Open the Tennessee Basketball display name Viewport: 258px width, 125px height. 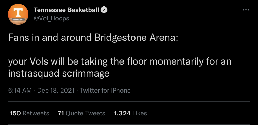pyautogui.click(x=66, y=10)
